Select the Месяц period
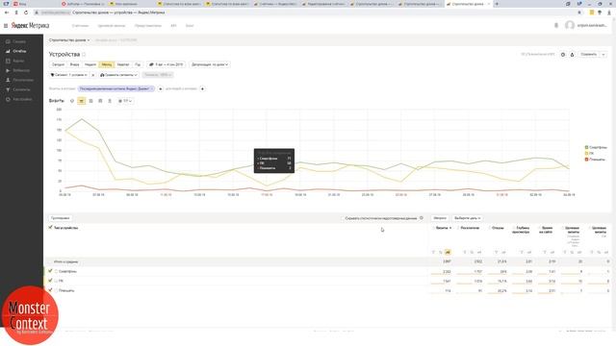This screenshot has height=346, width=616. tap(107, 64)
